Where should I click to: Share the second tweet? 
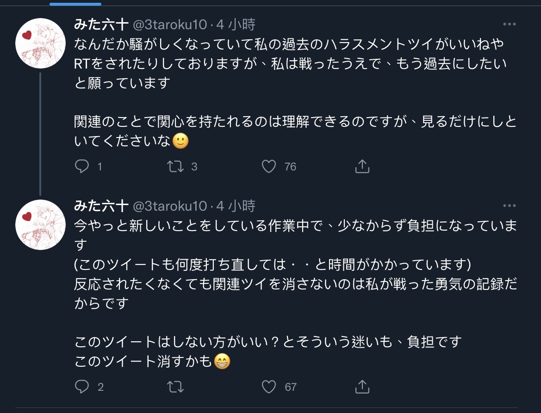coord(362,387)
